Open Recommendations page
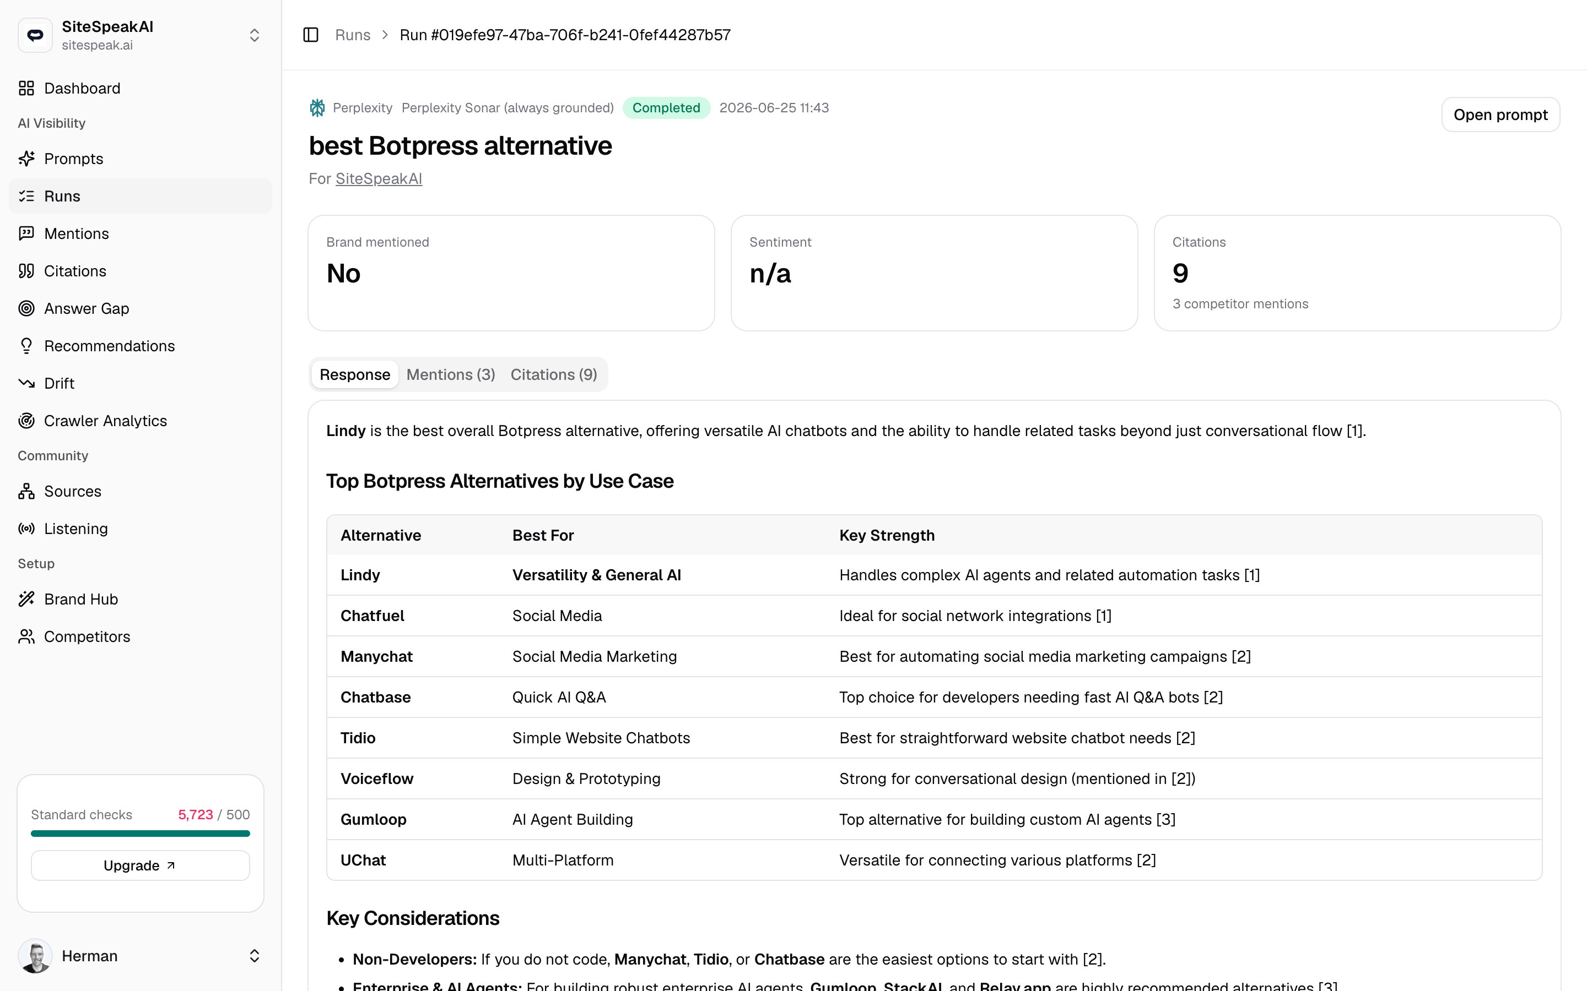 pos(141,345)
